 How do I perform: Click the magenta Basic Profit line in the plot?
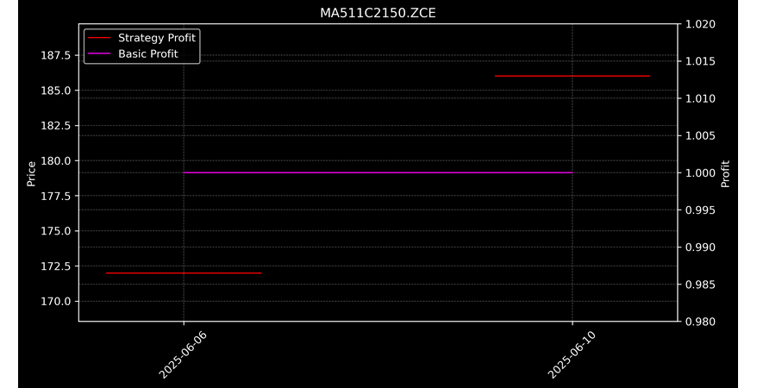click(x=378, y=172)
